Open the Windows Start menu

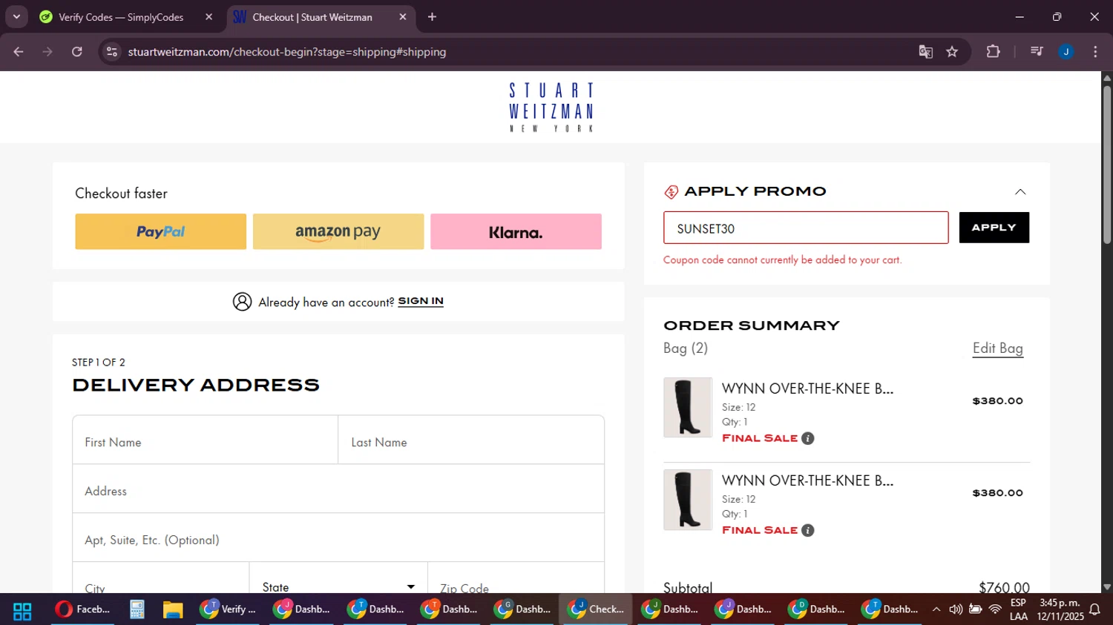click(22, 610)
